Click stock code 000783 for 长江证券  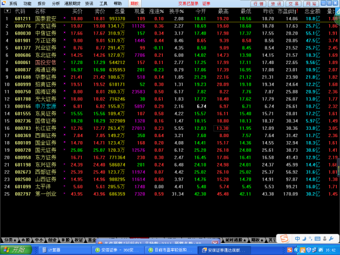point(23,128)
